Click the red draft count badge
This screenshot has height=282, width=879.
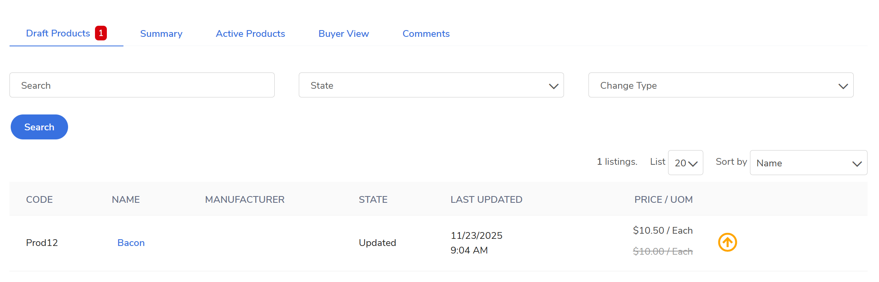[101, 33]
